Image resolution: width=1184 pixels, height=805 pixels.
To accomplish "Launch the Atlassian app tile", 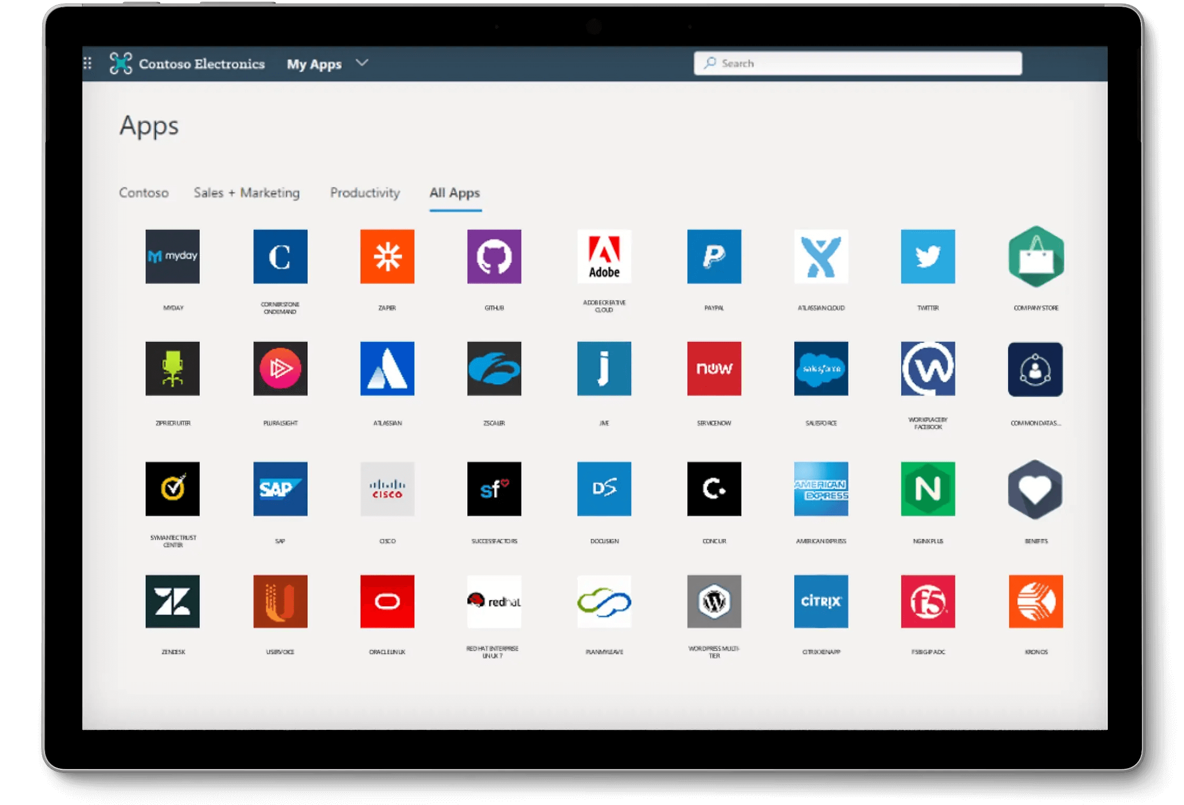I will click(x=387, y=368).
